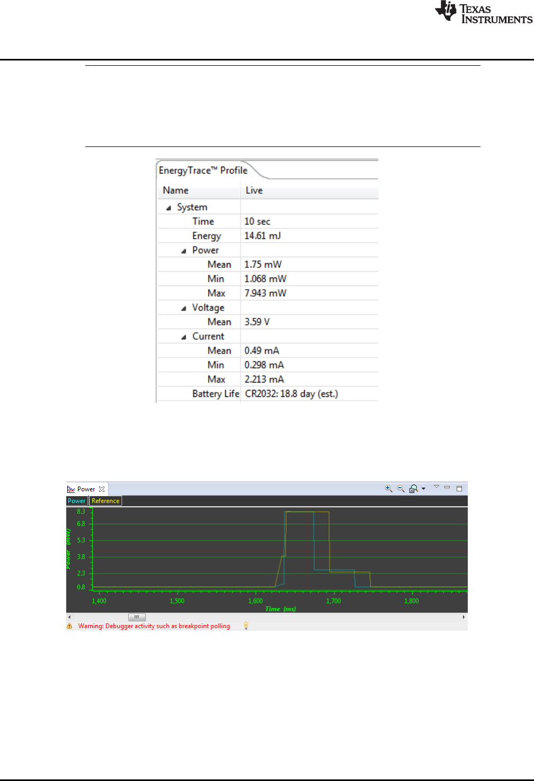Maximize the Power view panel
The width and height of the screenshot is (534, 781).
[x=459, y=488]
